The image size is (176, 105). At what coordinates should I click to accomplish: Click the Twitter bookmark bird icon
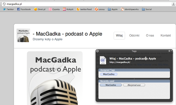click(4, 9)
